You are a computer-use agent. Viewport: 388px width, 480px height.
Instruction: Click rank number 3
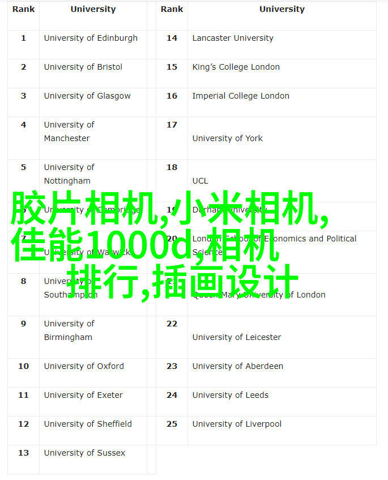click(x=24, y=96)
